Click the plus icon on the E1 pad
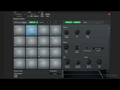Viewport: 120px width, 90px height. click(24, 48)
